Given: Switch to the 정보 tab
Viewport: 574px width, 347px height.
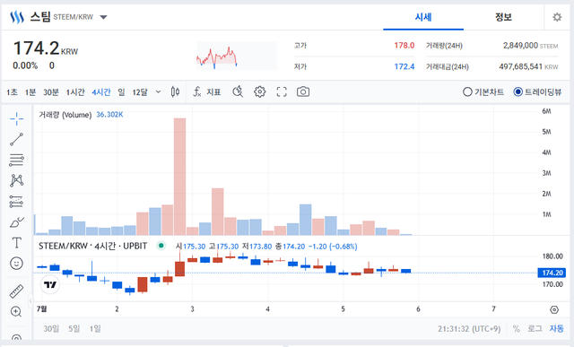Looking at the screenshot, I should tap(503, 17).
